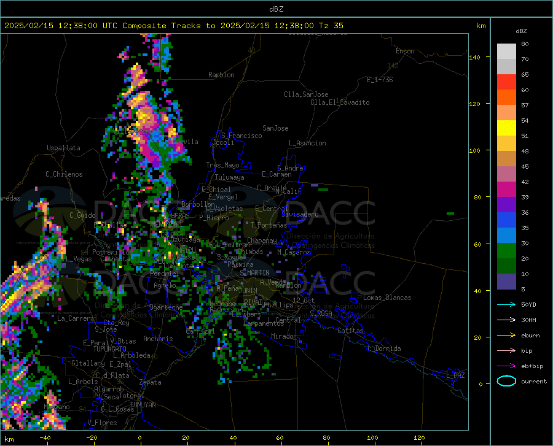The height and width of the screenshot is (446, 553).
Task: Click the cyan current ellipse icon
Action: point(506,381)
